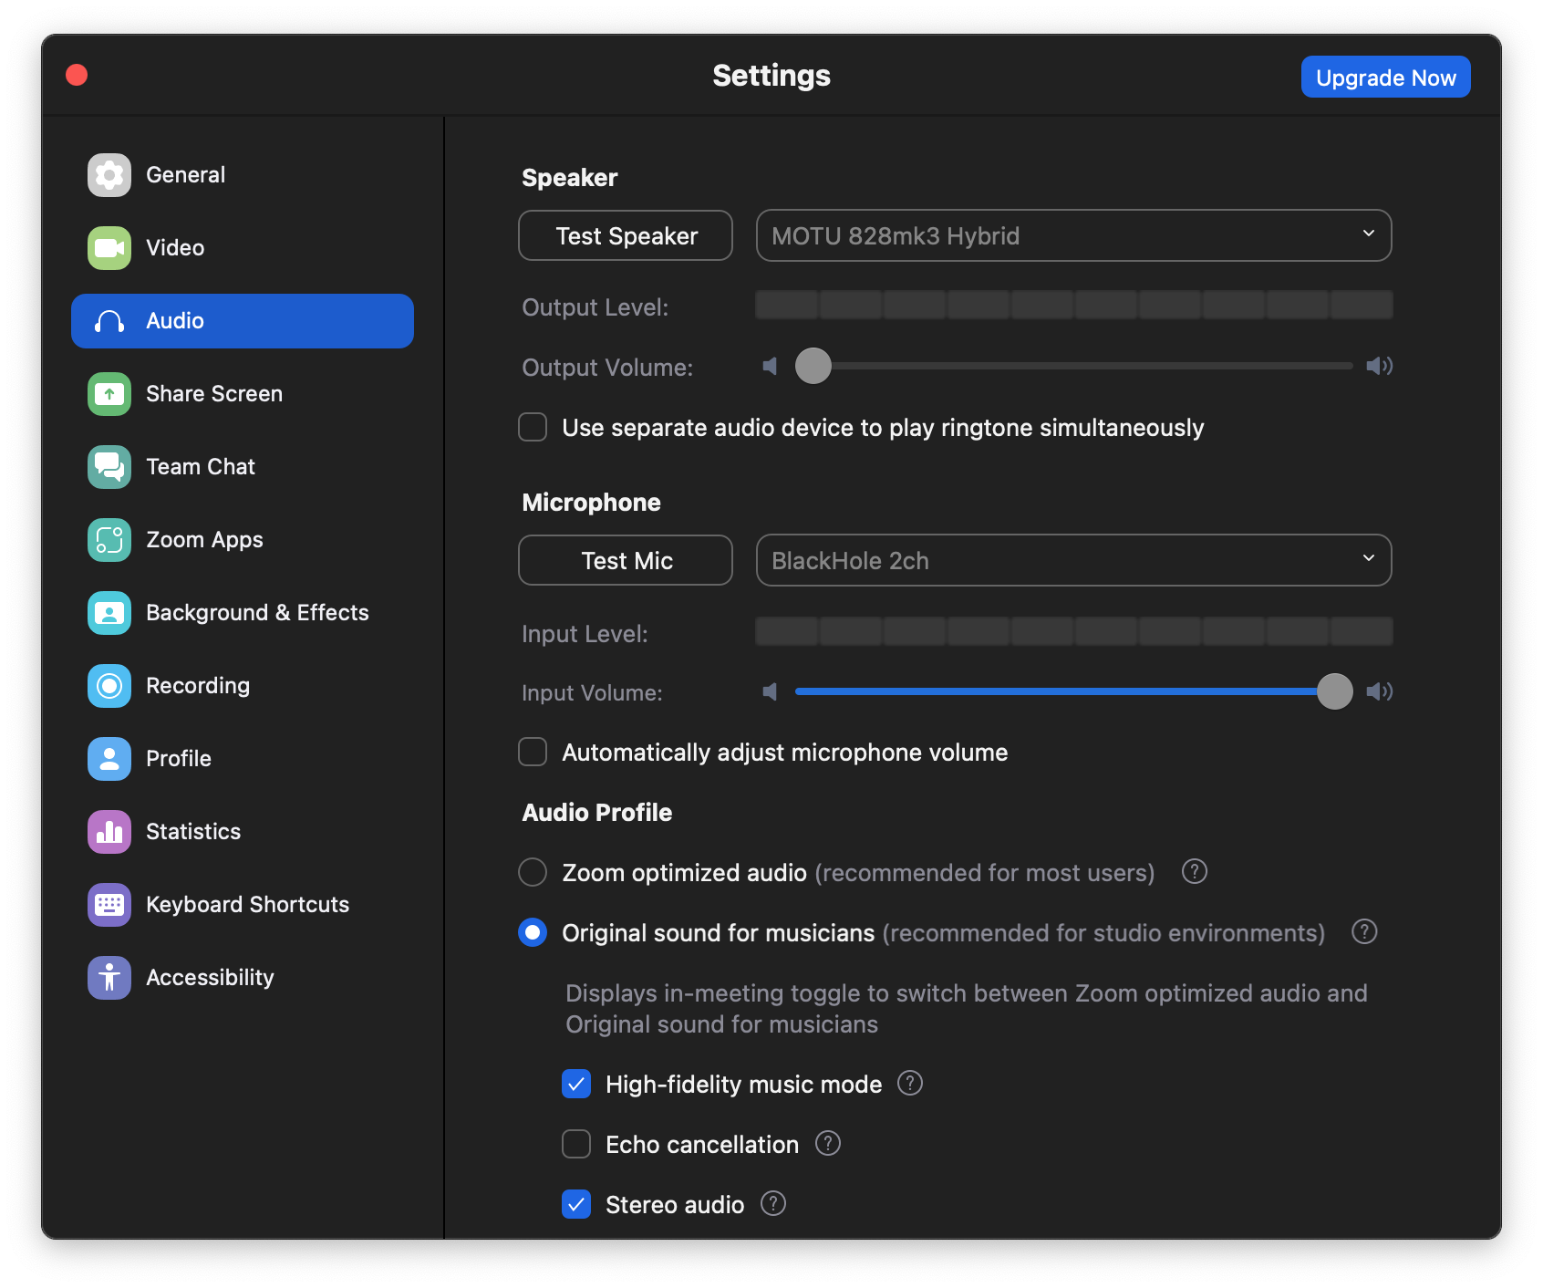Screen dimensions: 1543x1288
Task: Disable High-fidelity music mode checkbox
Action: (x=576, y=1084)
